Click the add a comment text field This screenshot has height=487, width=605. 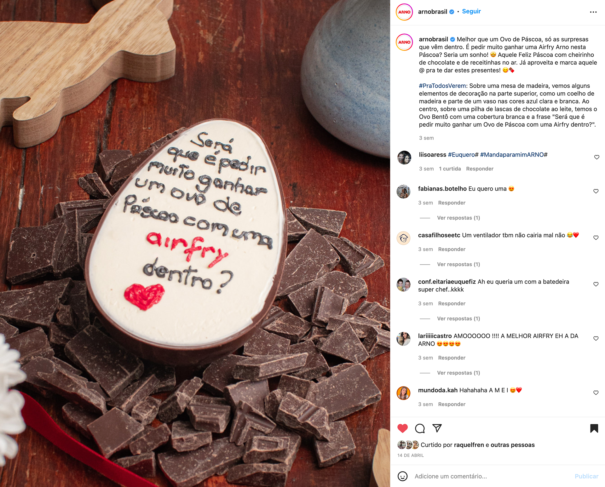point(492,476)
